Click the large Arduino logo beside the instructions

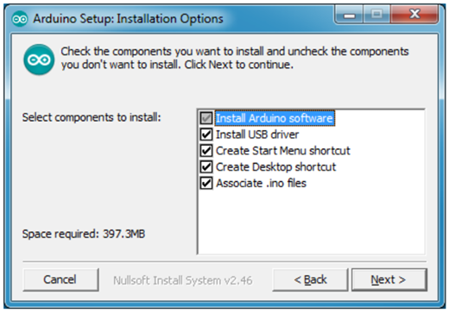coord(39,59)
